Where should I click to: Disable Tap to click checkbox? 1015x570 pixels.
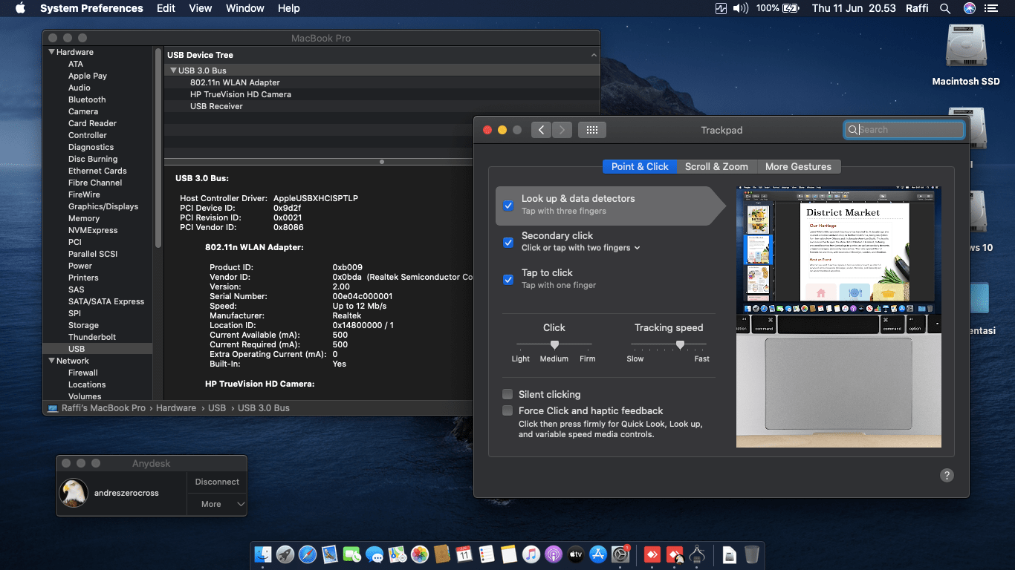[508, 279]
